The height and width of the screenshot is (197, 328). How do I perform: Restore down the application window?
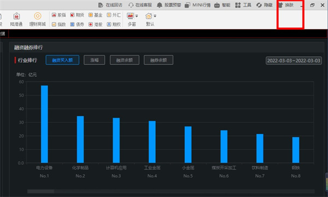(x=312, y=5)
